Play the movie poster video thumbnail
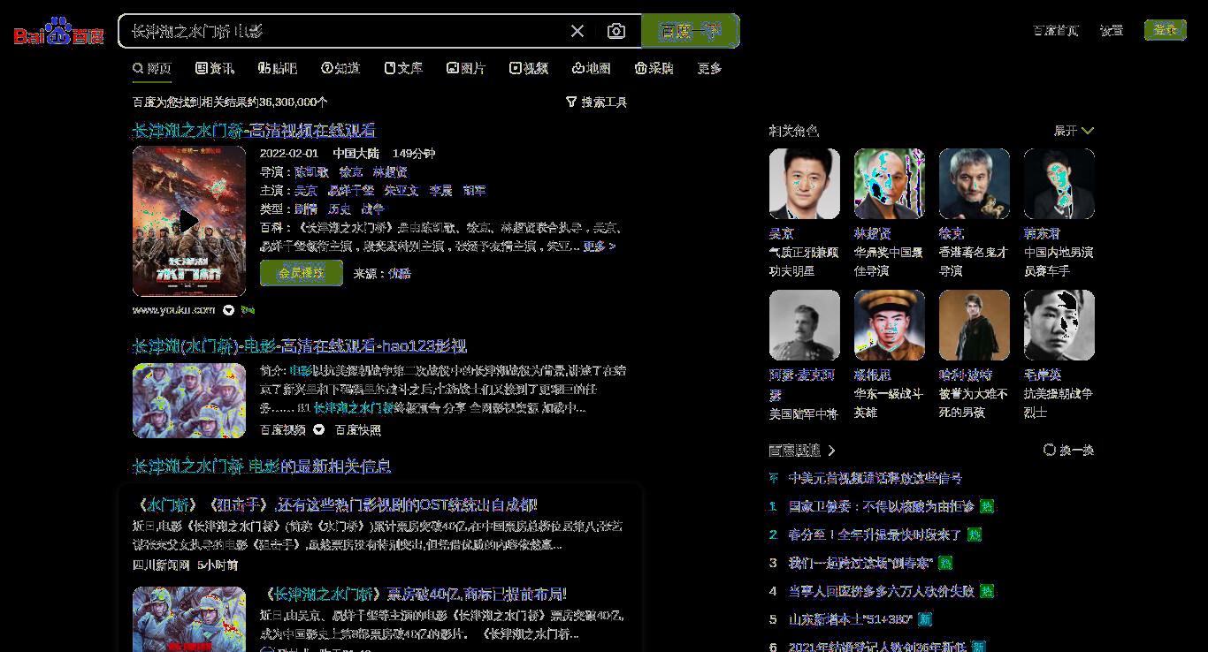Viewport: 1208px width, 652px height. (189, 221)
